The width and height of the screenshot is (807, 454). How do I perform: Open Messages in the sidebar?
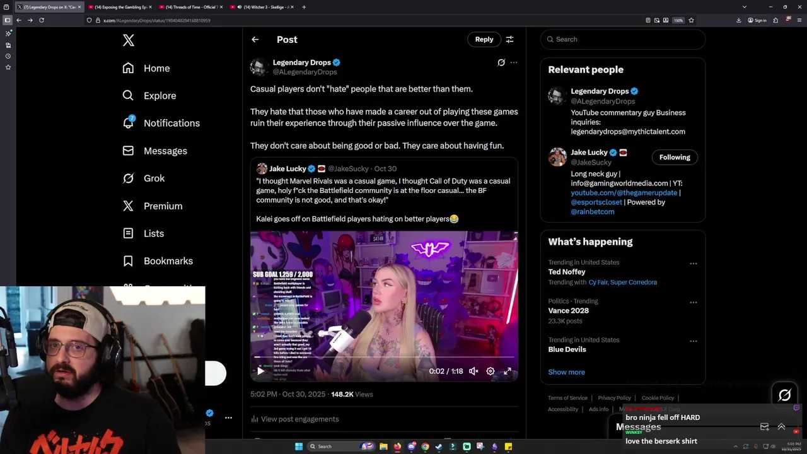pyautogui.click(x=154, y=151)
